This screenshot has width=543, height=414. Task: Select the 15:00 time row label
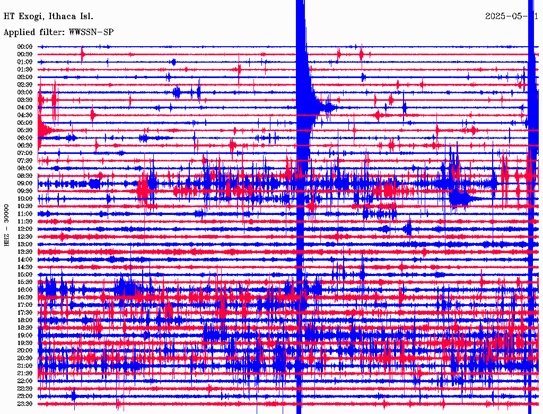pos(25,275)
